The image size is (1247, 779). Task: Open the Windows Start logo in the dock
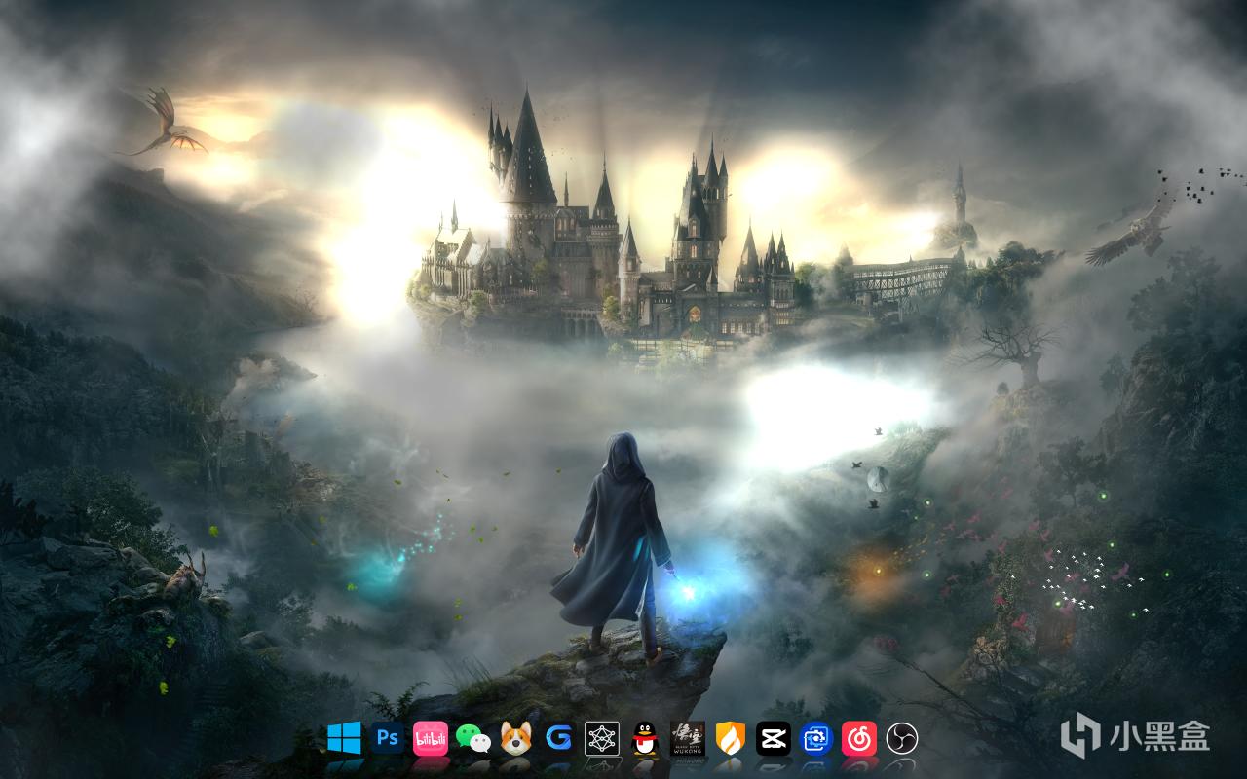point(344,738)
